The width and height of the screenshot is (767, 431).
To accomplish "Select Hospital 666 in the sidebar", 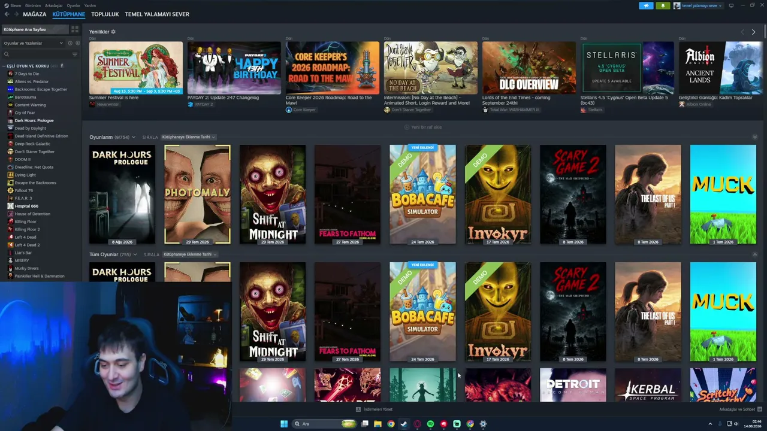I will pyautogui.click(x=26, y=206).
